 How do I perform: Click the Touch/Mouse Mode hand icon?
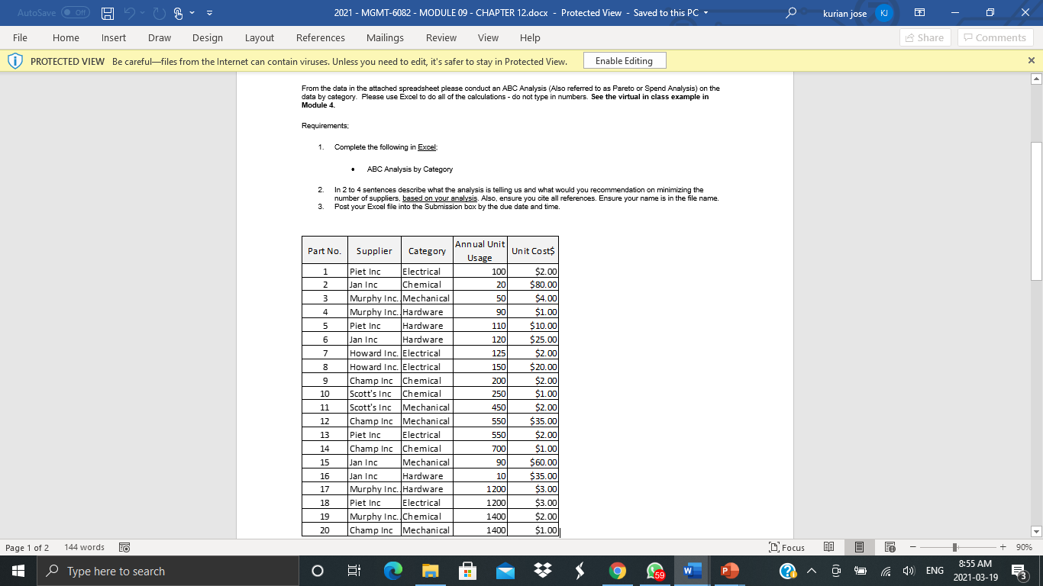(176, 13)
